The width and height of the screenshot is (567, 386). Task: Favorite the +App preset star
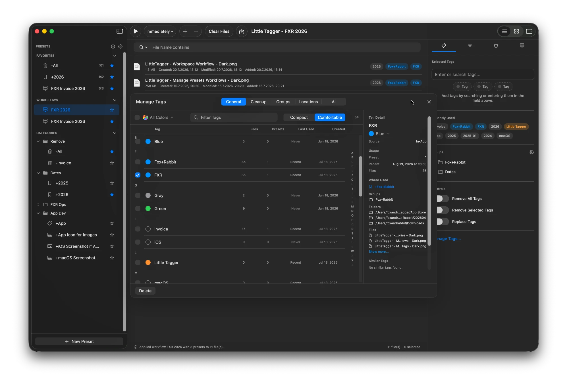tap(112, 223)
